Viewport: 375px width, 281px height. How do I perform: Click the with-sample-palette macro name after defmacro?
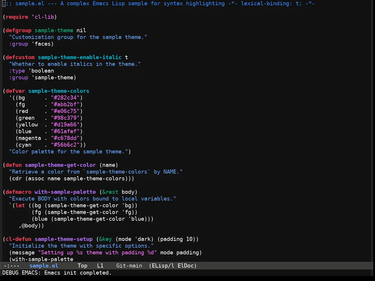[65, 192]
